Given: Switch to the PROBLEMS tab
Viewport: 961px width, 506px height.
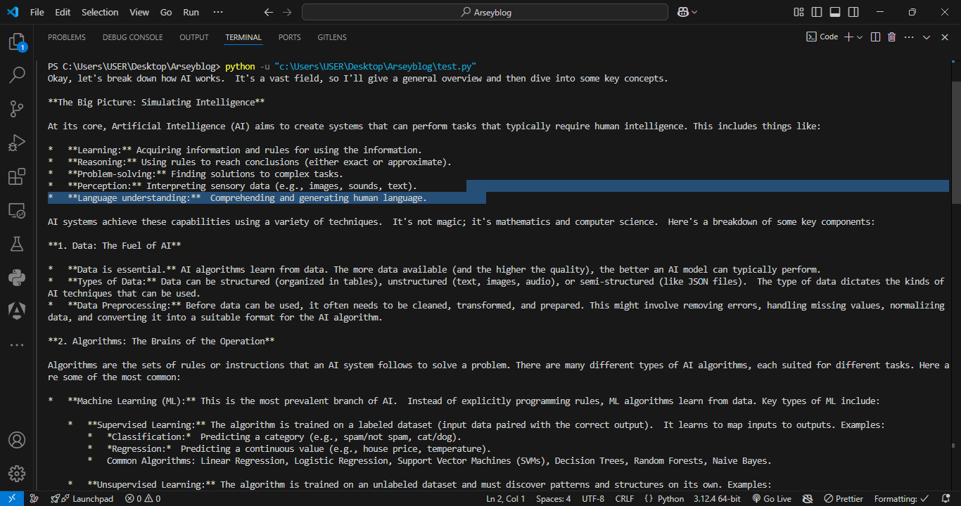Looking at the screenshot, I should [67, 37].
